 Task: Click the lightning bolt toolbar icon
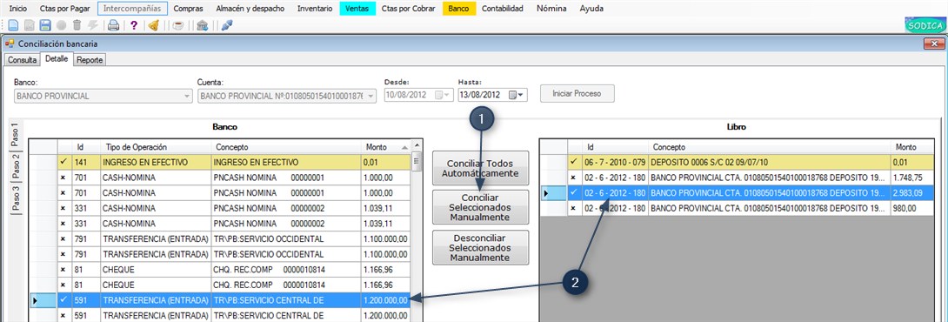pyautogui.click(x=92, y=25)
